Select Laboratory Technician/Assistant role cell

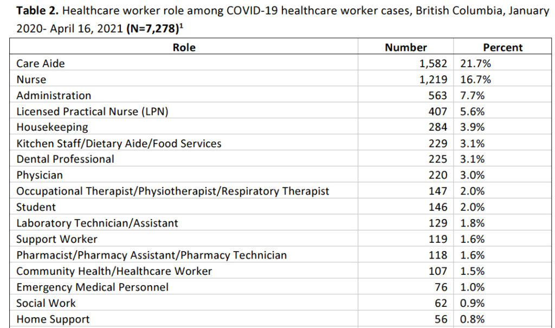[97, 223]
